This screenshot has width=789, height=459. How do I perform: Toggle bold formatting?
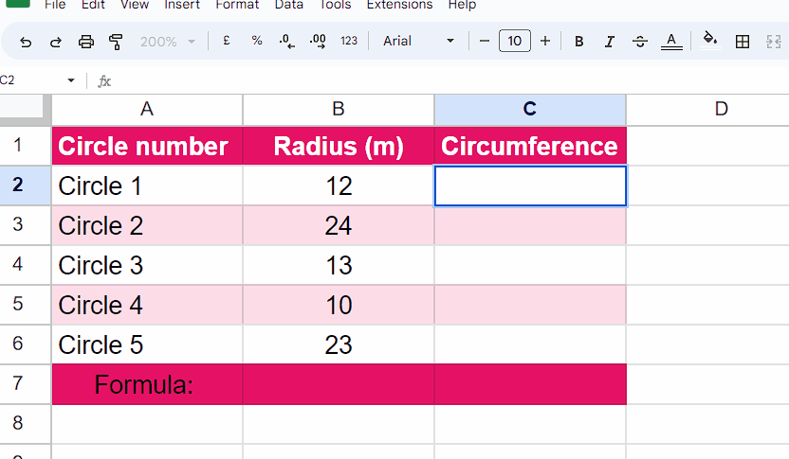click(579, 42)
